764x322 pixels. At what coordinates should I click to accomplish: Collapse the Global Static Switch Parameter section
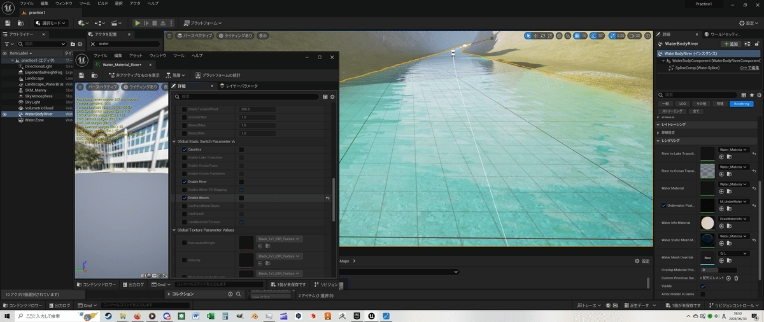tap(174, 141)
